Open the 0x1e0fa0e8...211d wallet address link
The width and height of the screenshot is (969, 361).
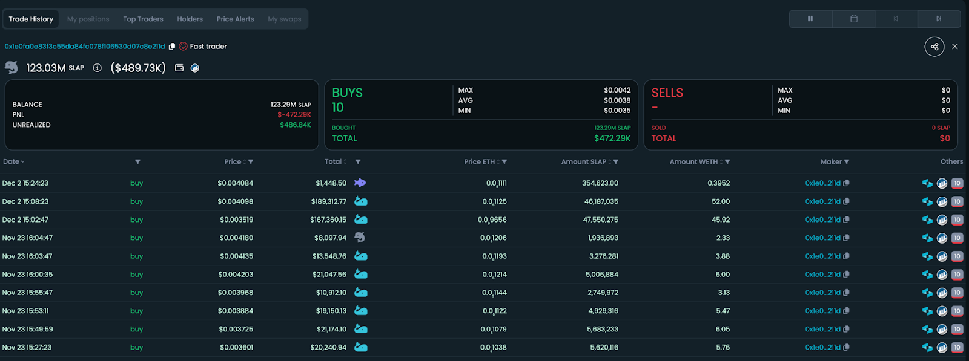tap(85, 47)
